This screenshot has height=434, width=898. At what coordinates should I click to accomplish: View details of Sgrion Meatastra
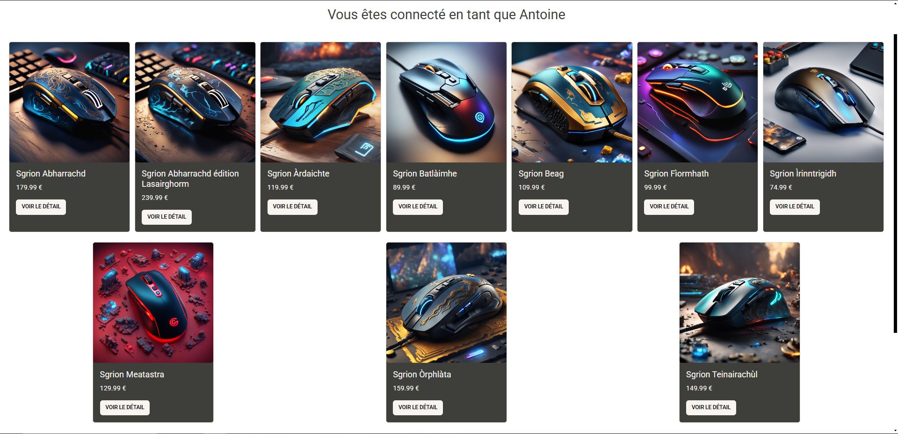click(x=125, y=407)
